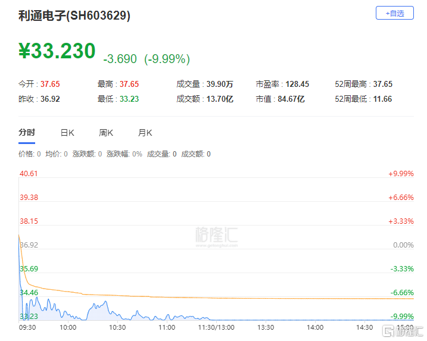
Task: Click the 11:00 time axis label
Action: 167,327
